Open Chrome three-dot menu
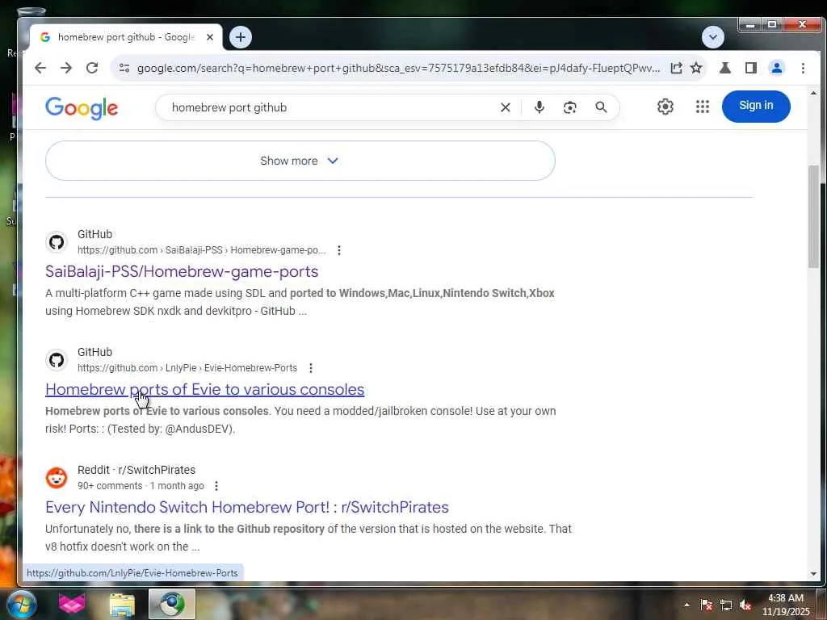 tap(803, 68)
